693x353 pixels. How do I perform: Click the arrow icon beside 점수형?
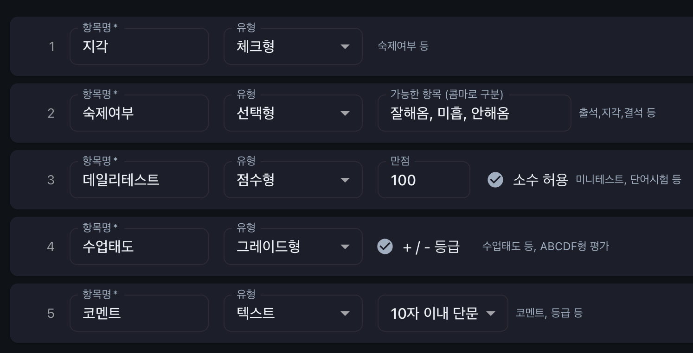coord(345,180)
